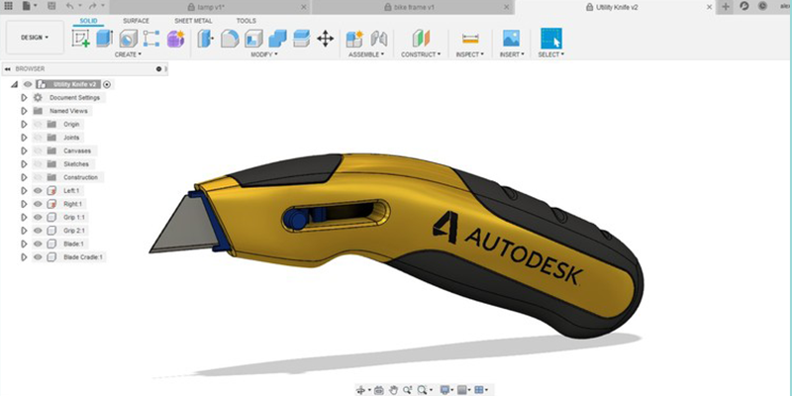Open the data panel grid icon
Screen dimensions: 792x396
tap(8, 6)
